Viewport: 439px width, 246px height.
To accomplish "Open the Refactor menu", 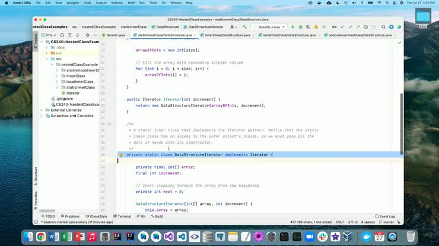I will 117,3.
